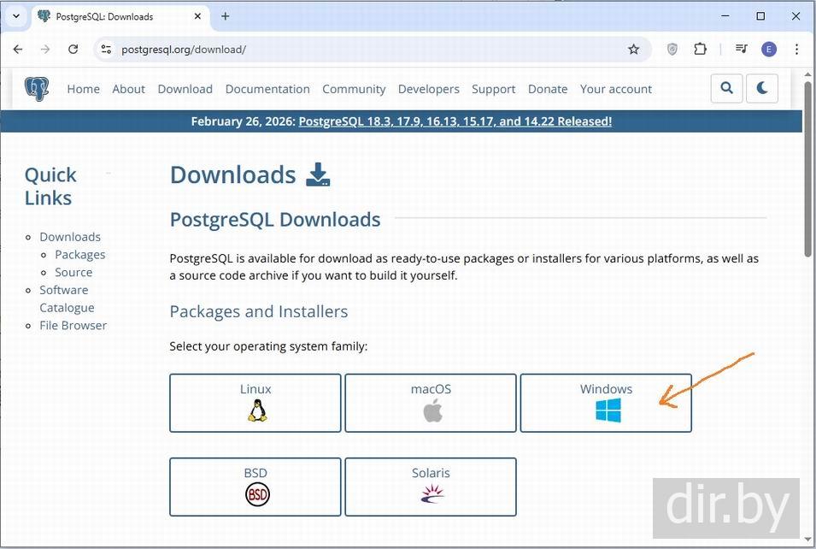Toggle dark mode with the moon icon

pos(762,88)
